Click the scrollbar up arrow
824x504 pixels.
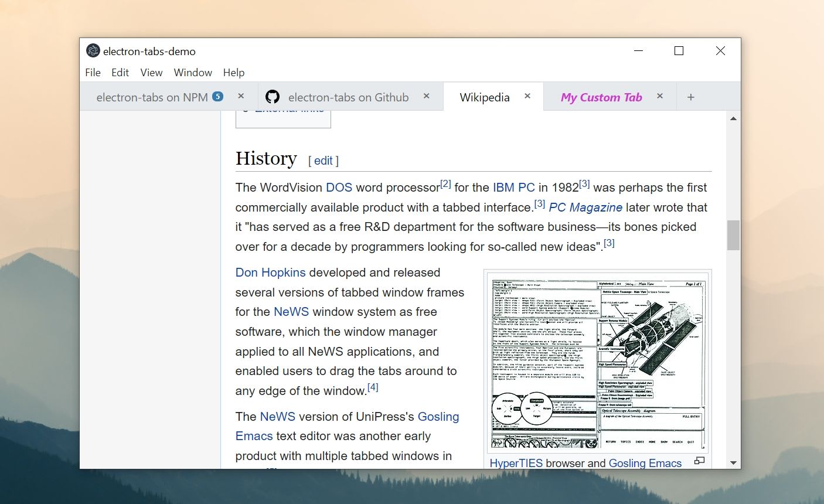pyautogui.click(x=733, y=118)
